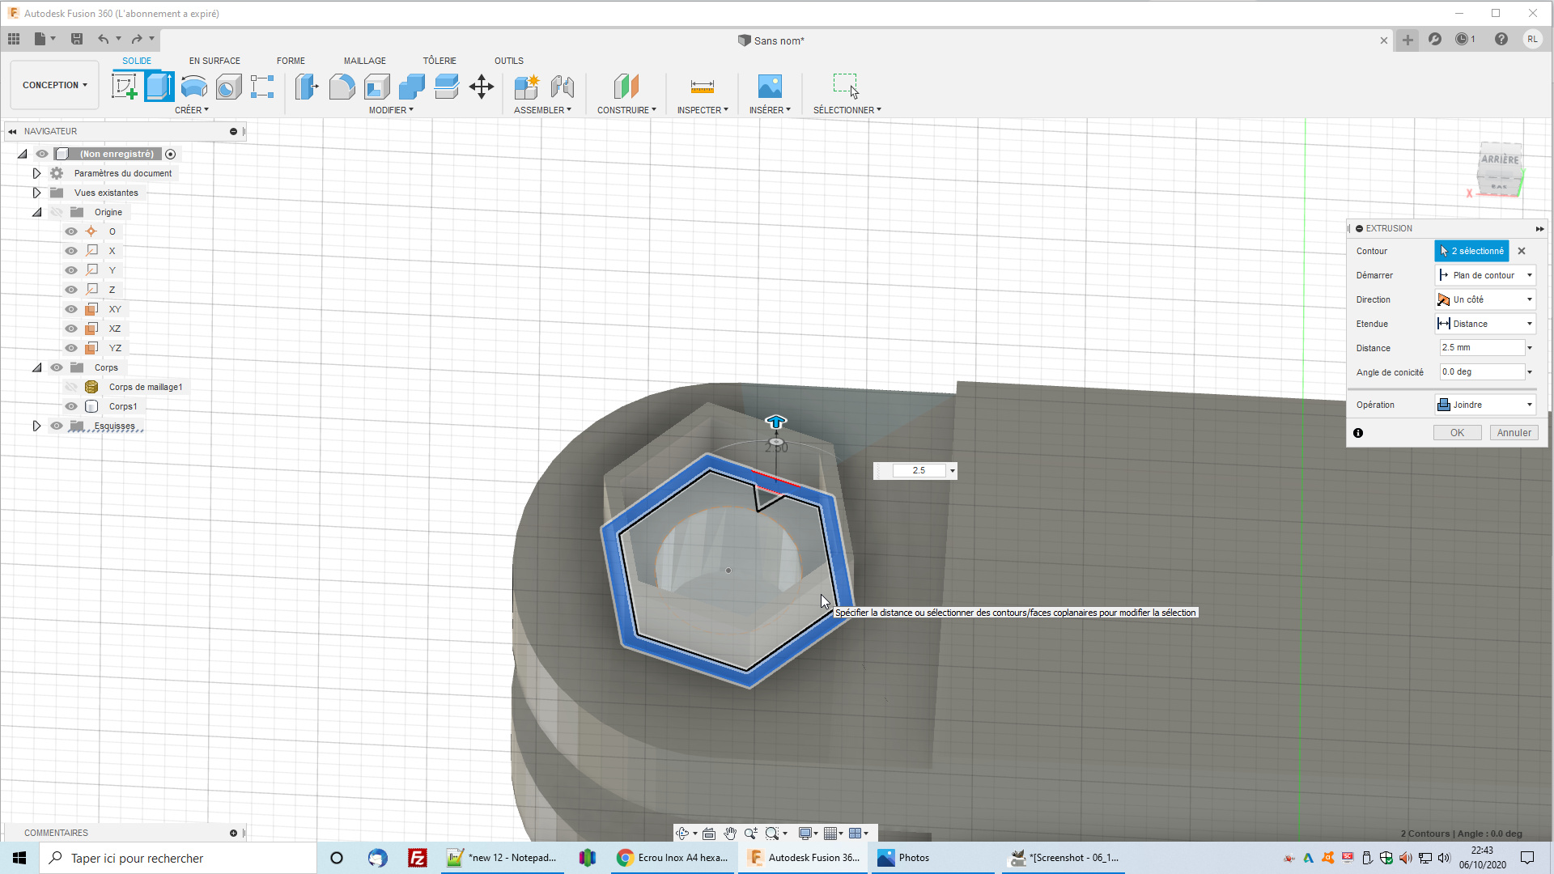Select the Revolve tool icon
Viewport: 1554px width, 874px height.
pyautogui.click(x=194, y=86)
